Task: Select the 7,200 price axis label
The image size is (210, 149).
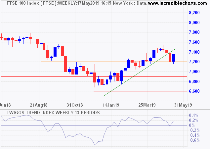Action: [x=194, y=62]
